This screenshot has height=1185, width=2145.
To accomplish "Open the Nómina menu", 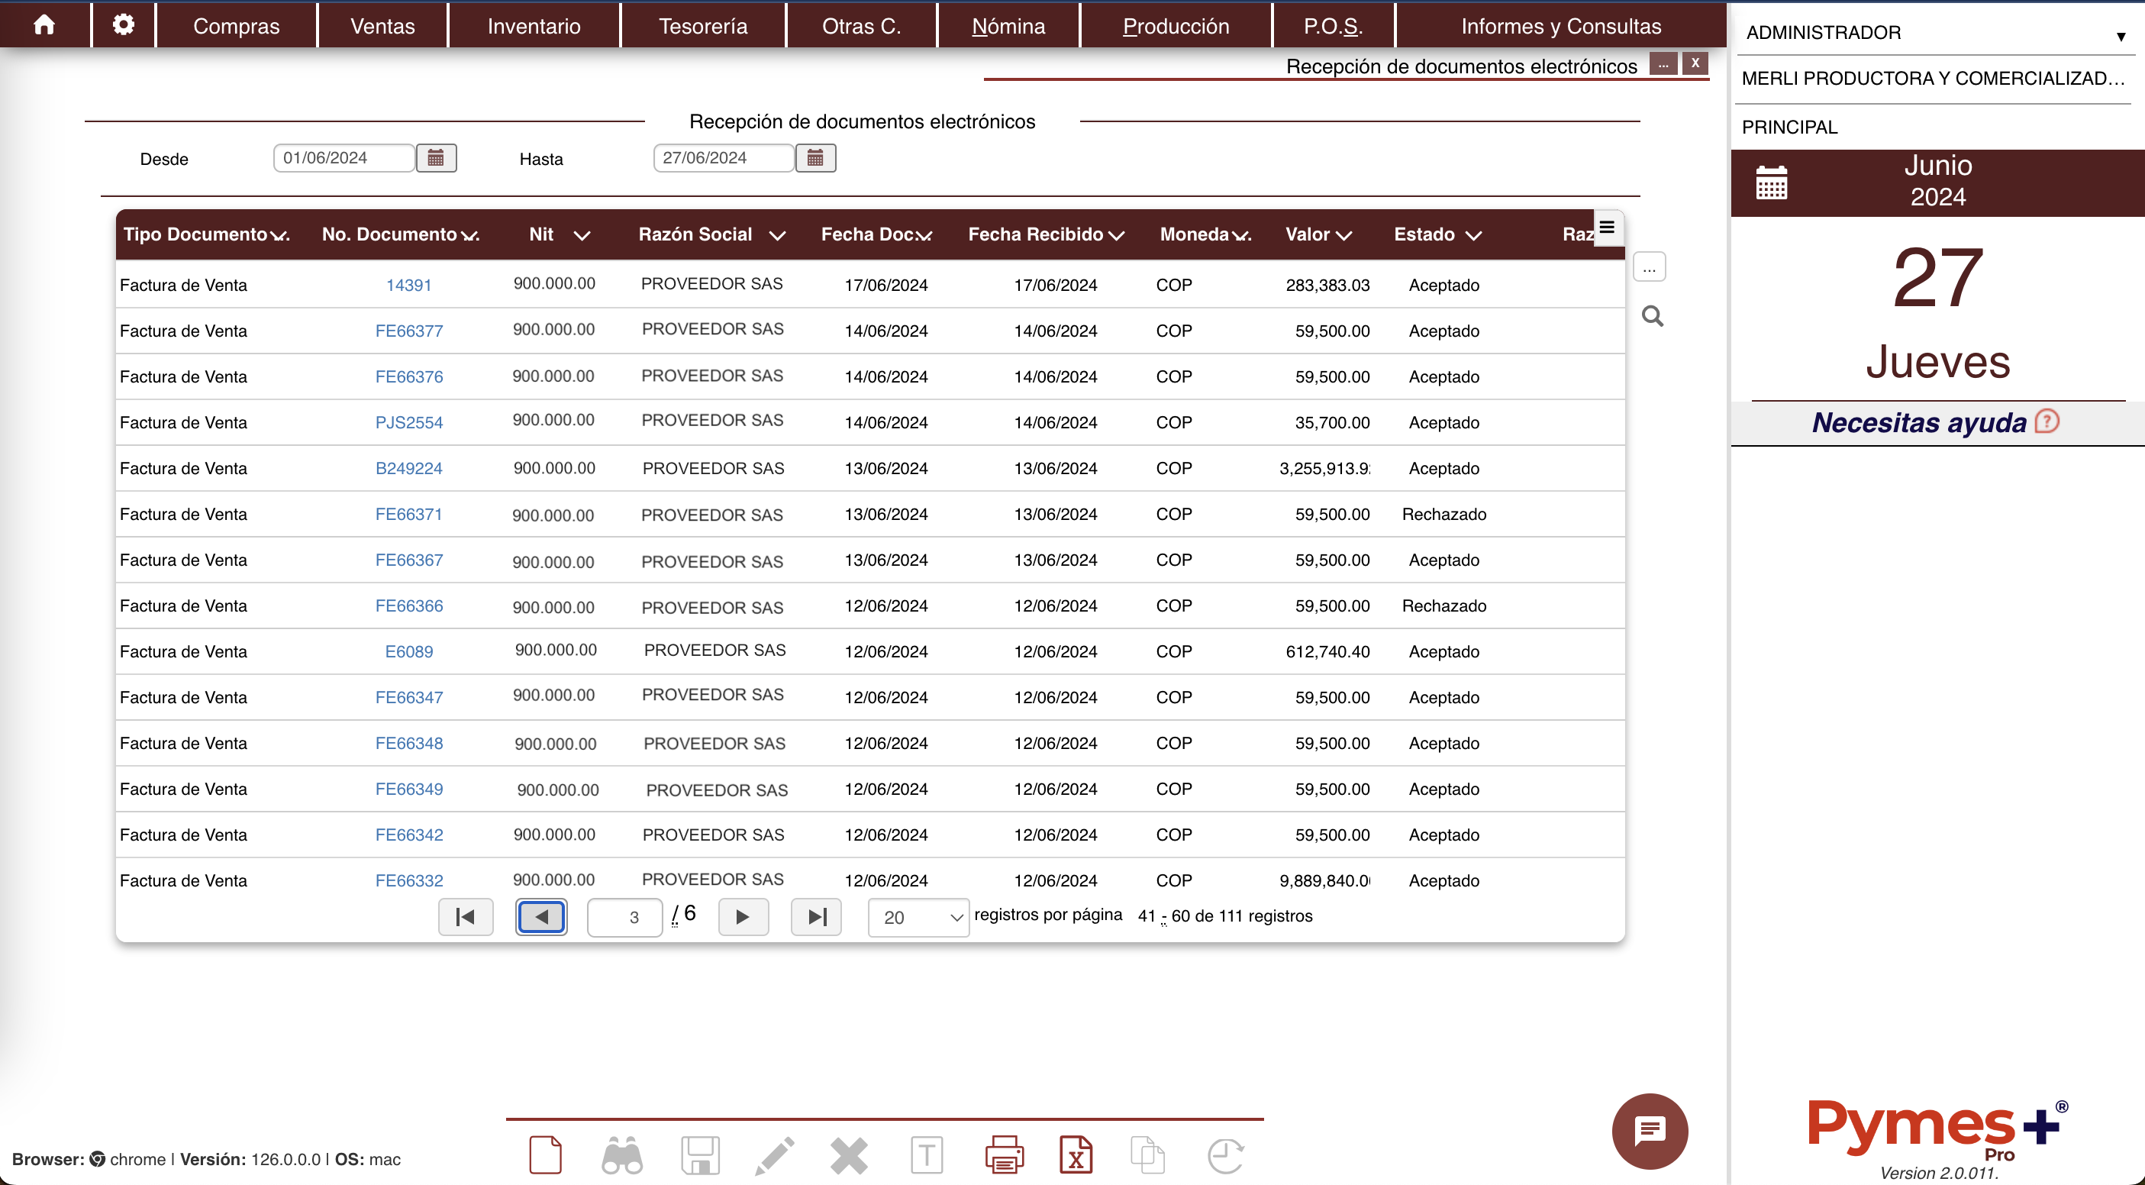I will pyautogui.click(x=1008, y=26).
